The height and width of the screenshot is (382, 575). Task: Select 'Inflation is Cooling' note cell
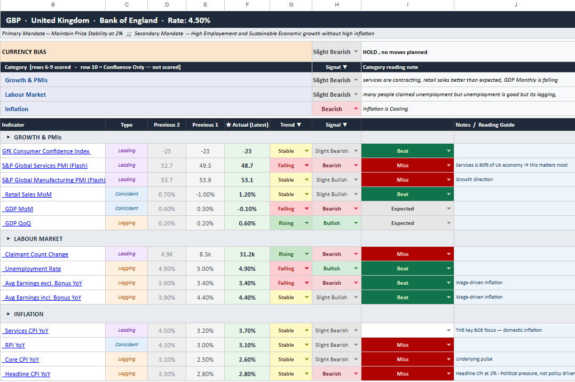468,109
